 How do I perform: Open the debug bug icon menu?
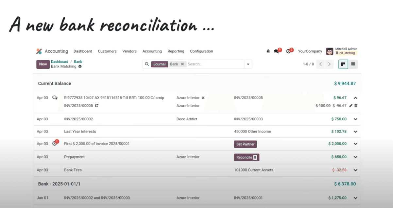[x=268, y=51]
